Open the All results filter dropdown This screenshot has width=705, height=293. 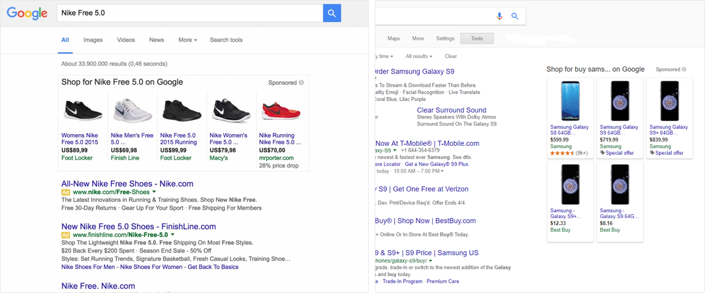[x=419, y=57]
